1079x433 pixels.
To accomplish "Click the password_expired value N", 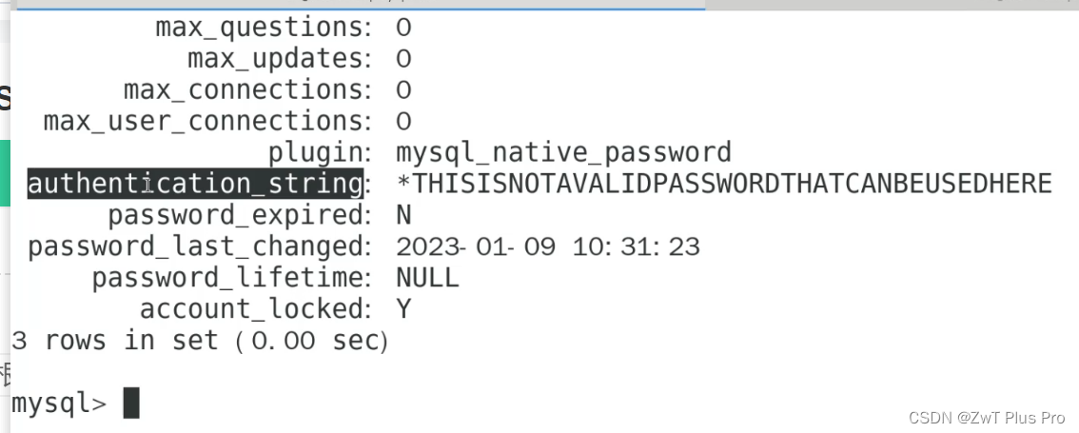I will pyautogui.click(x=404, y=215).
